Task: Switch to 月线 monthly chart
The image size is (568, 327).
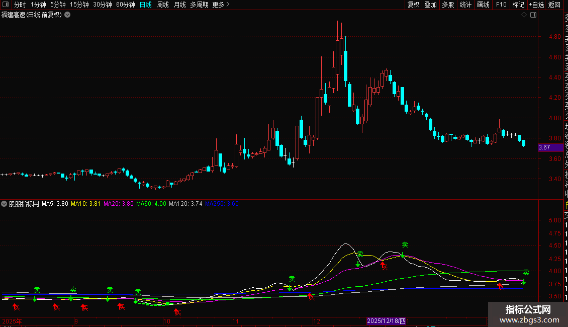Action: pyautogui.click(x=179, y=5)
